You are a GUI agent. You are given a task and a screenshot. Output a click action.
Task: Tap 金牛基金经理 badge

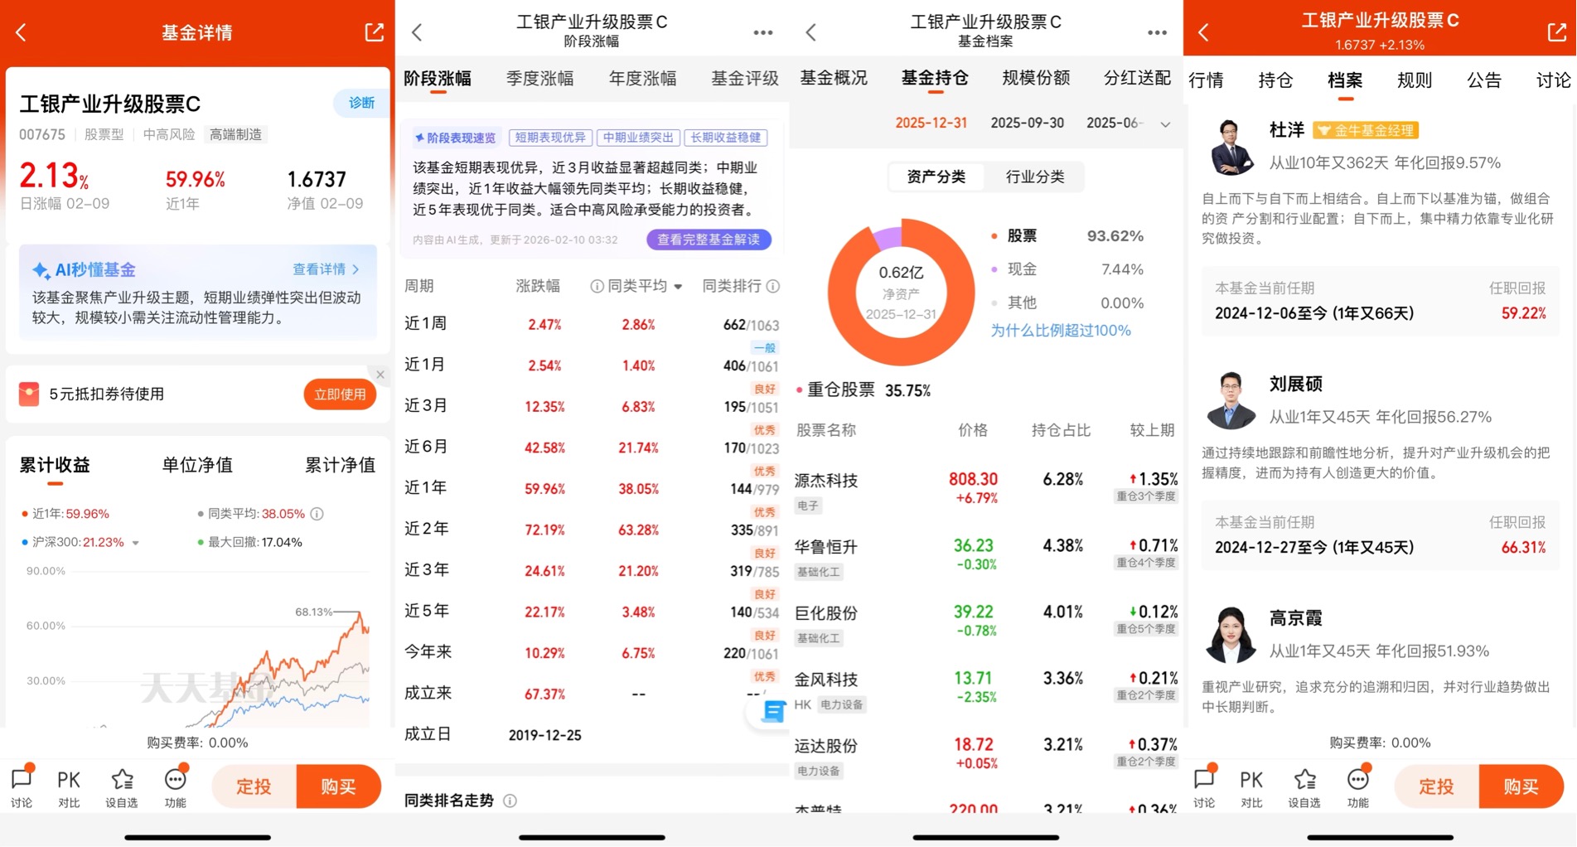tap(1366, 130)
